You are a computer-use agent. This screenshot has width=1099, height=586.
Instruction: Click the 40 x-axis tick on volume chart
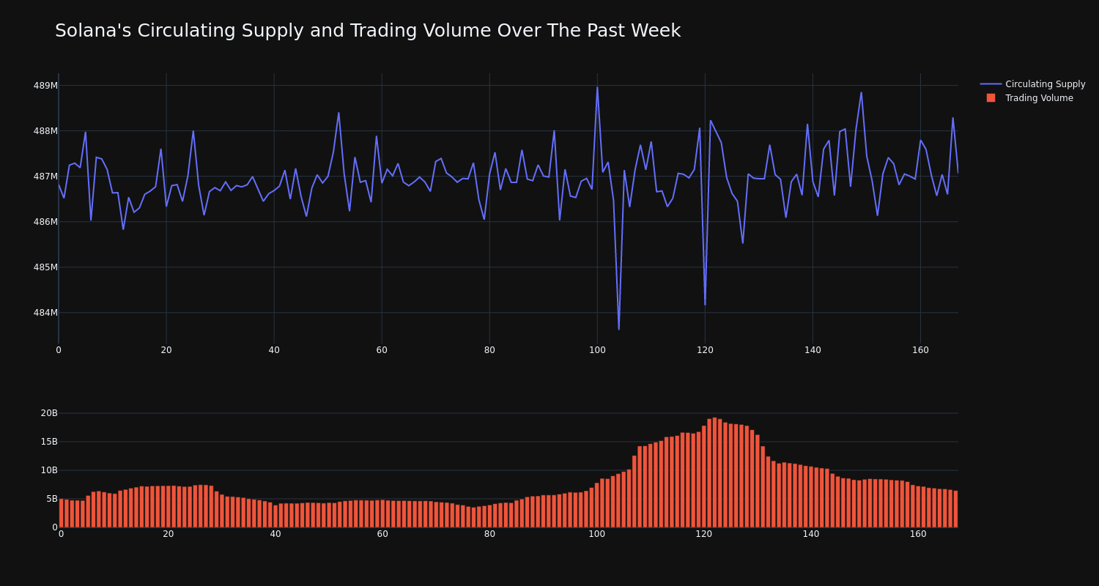pos(275,534)
